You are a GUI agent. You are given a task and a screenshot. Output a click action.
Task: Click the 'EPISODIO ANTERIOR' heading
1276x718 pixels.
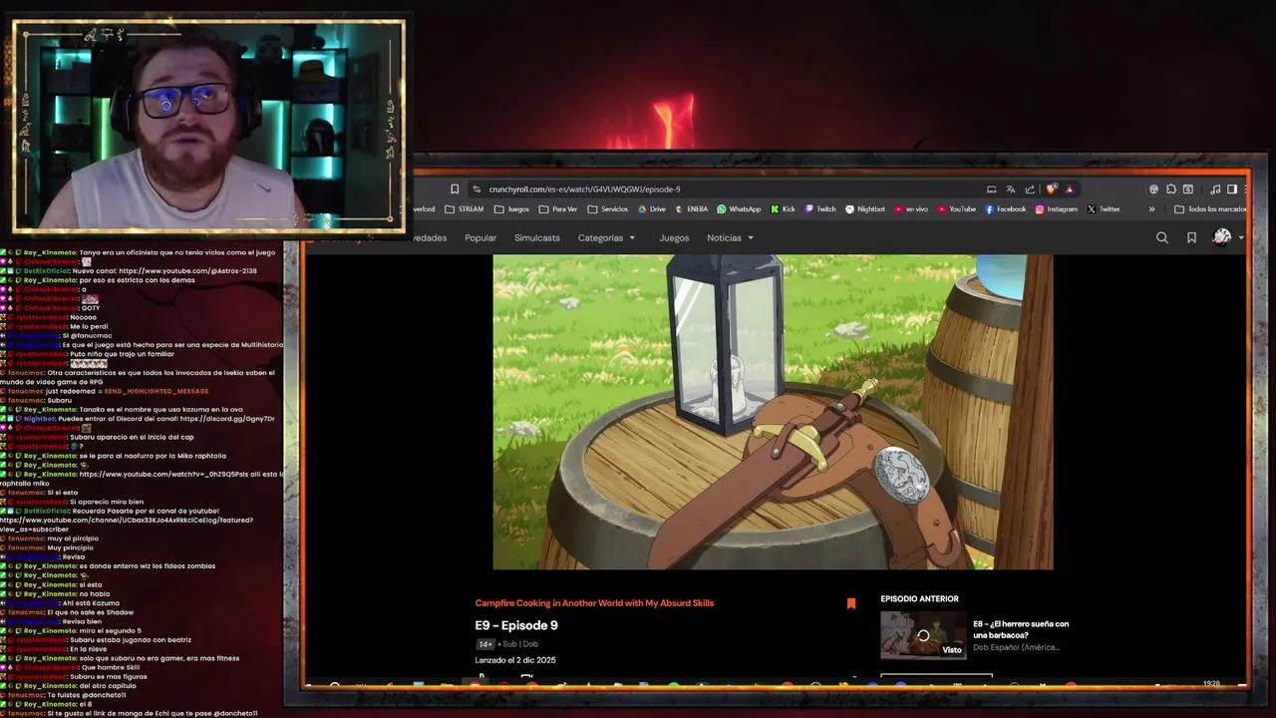(x=919, y=599)
